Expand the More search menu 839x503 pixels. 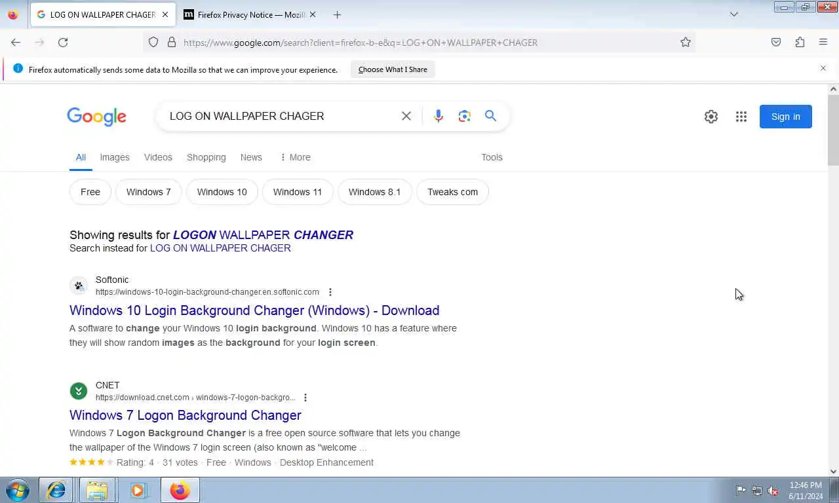pos(295,157)
